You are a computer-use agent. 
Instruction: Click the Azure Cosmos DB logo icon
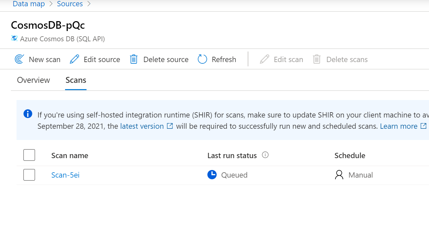pyautogui.click(x=14, y=38)
